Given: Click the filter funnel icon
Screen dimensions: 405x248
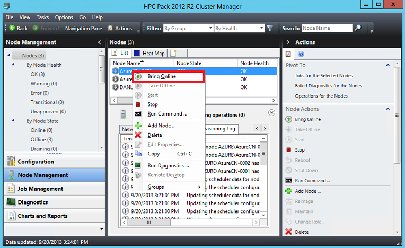Looking at the screenshot, I should pos(270,28).
